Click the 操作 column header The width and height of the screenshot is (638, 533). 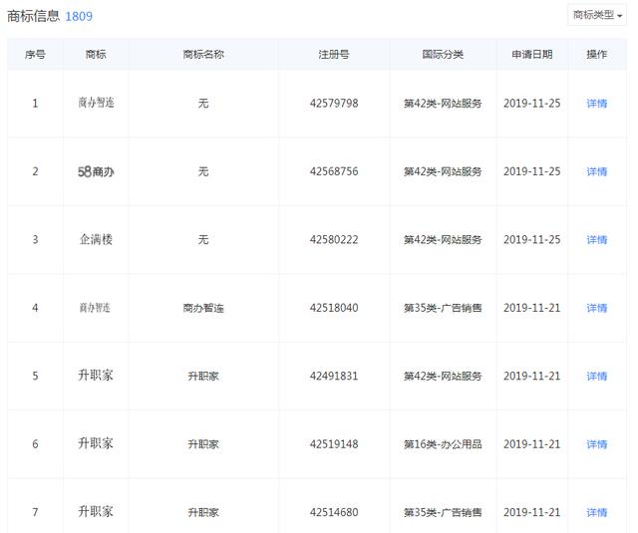pos(597,54)
